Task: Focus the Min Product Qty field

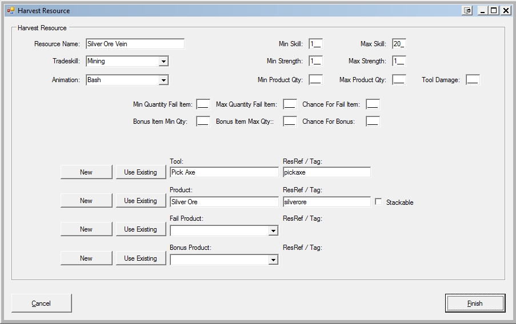Action: [315, 80]
